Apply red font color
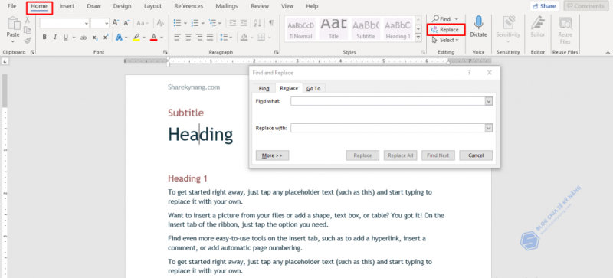This screenshot has height=278, width=613. [154, 38]
